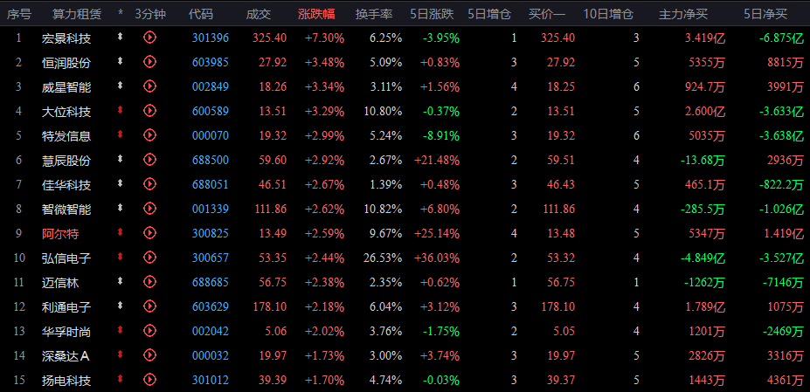Sort by 换手率 column header

[374, 14]
